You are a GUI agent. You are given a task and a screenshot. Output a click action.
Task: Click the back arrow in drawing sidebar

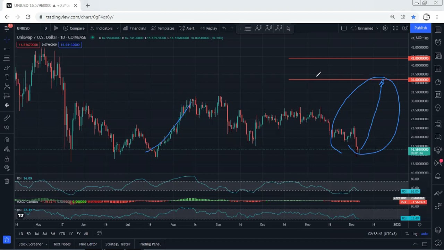pyautogui.click(x=7, y=105)
